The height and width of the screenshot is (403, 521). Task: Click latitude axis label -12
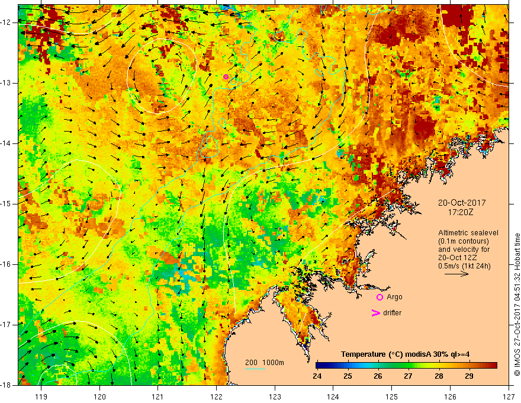[x=6, y=23]
